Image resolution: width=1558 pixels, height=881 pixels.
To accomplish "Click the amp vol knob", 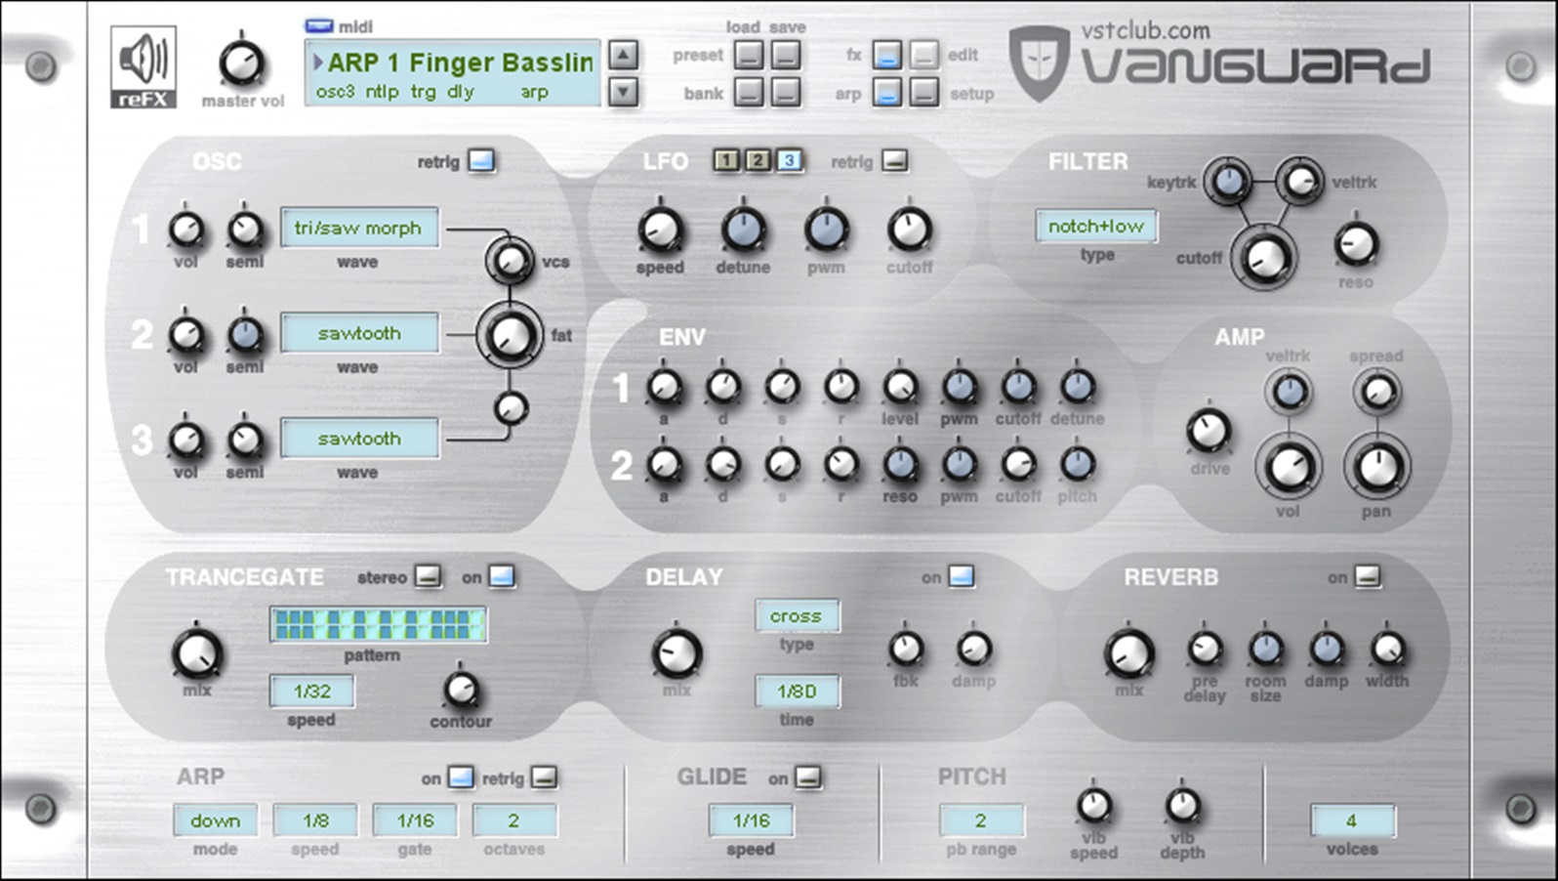I will click(1289, 467).
